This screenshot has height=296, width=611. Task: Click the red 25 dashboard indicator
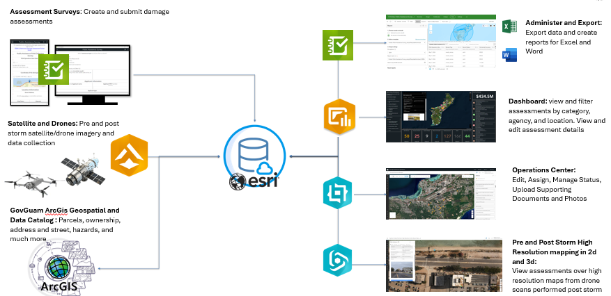417,136
